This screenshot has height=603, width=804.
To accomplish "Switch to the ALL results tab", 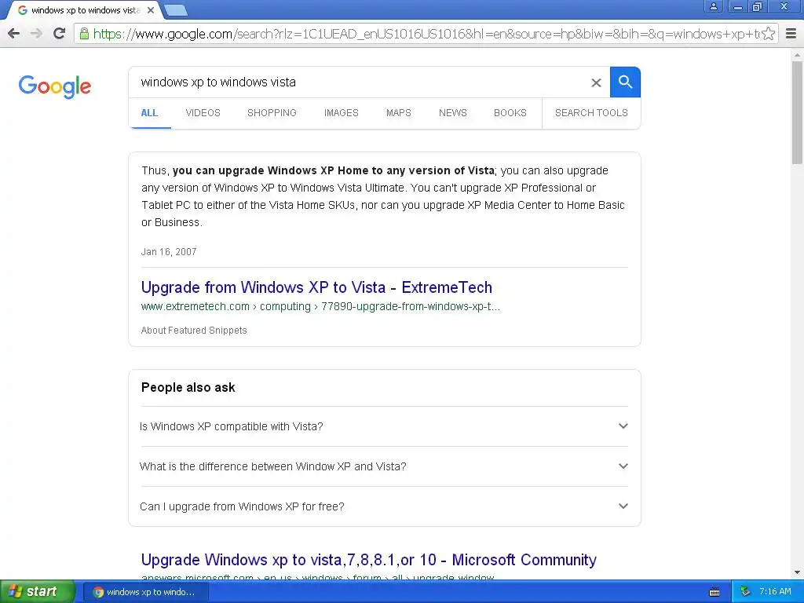I will tap(149, 113).
